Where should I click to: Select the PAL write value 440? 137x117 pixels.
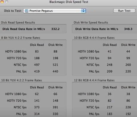(x=55, y=71)
